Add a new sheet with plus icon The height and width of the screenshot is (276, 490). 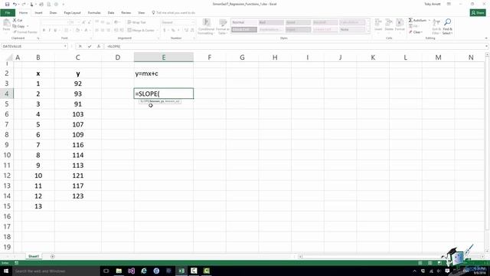coord(53,256)
